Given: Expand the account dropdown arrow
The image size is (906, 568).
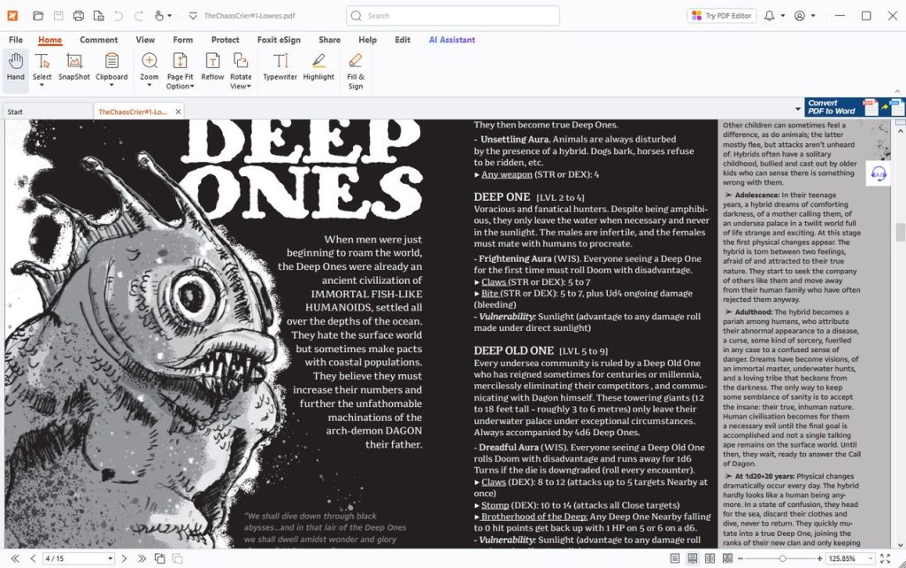Looking at the screenshot, I should [x=813, y=16].
